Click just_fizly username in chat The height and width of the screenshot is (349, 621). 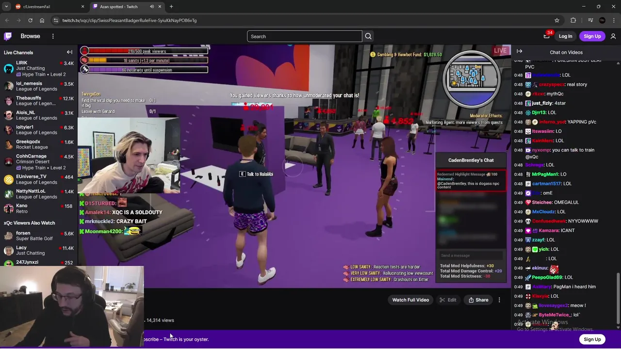tap(541, 103)
